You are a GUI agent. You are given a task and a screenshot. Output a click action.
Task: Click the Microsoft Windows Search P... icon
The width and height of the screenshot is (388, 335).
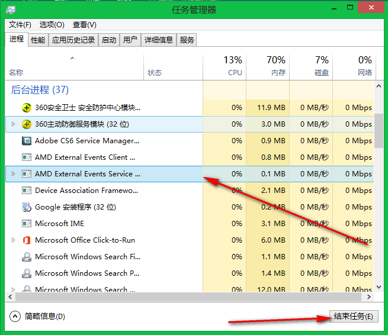click(x=27, y=273)
